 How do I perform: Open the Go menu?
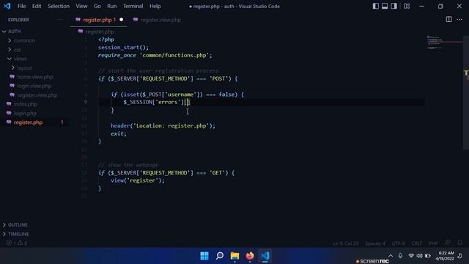pos(97,6)
